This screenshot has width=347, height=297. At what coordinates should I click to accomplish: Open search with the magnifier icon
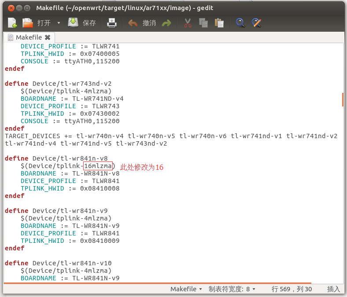coord(240,23)
